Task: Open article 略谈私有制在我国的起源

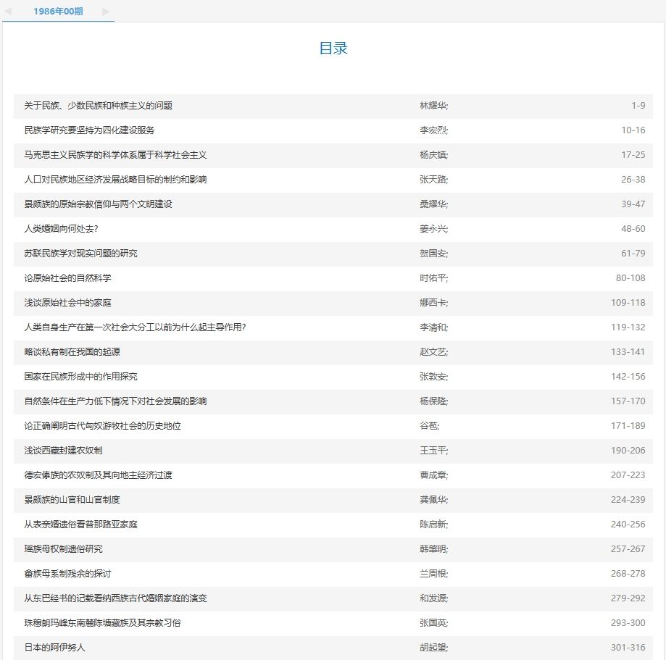Action: tap(72, 351)
